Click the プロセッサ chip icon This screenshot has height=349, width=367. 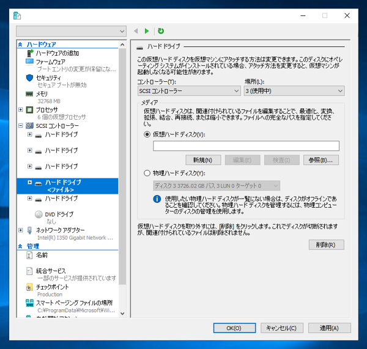click(29, 109)
